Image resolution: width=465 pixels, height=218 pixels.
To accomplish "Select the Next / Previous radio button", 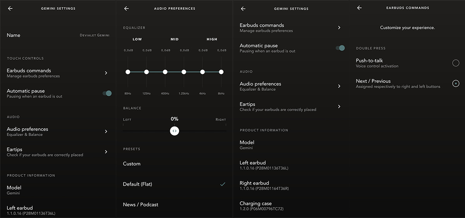I will coord(456,83).
